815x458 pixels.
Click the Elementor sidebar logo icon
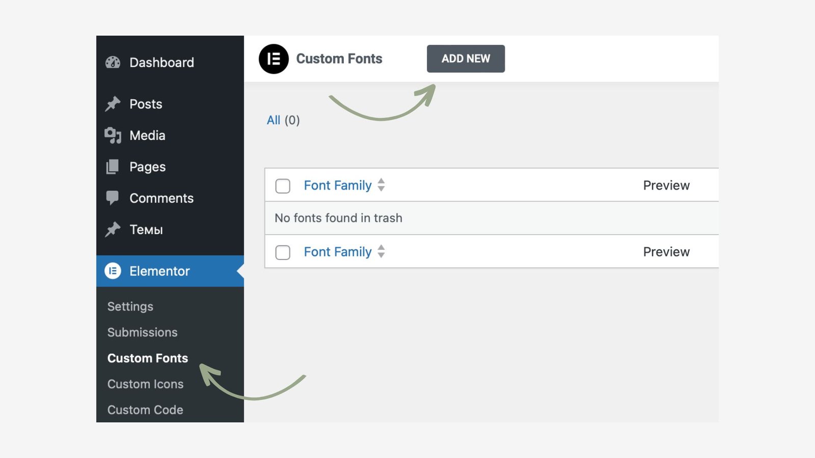pyautogui.click(x=113, y=271)
